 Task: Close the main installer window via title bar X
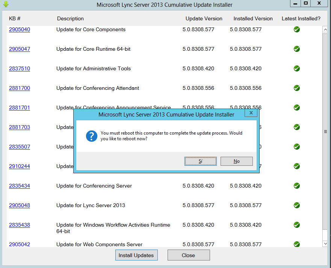click(x=319, y=4)
